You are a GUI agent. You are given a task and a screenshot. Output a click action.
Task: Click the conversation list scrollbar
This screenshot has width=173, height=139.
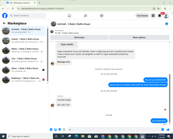point(48,55)
